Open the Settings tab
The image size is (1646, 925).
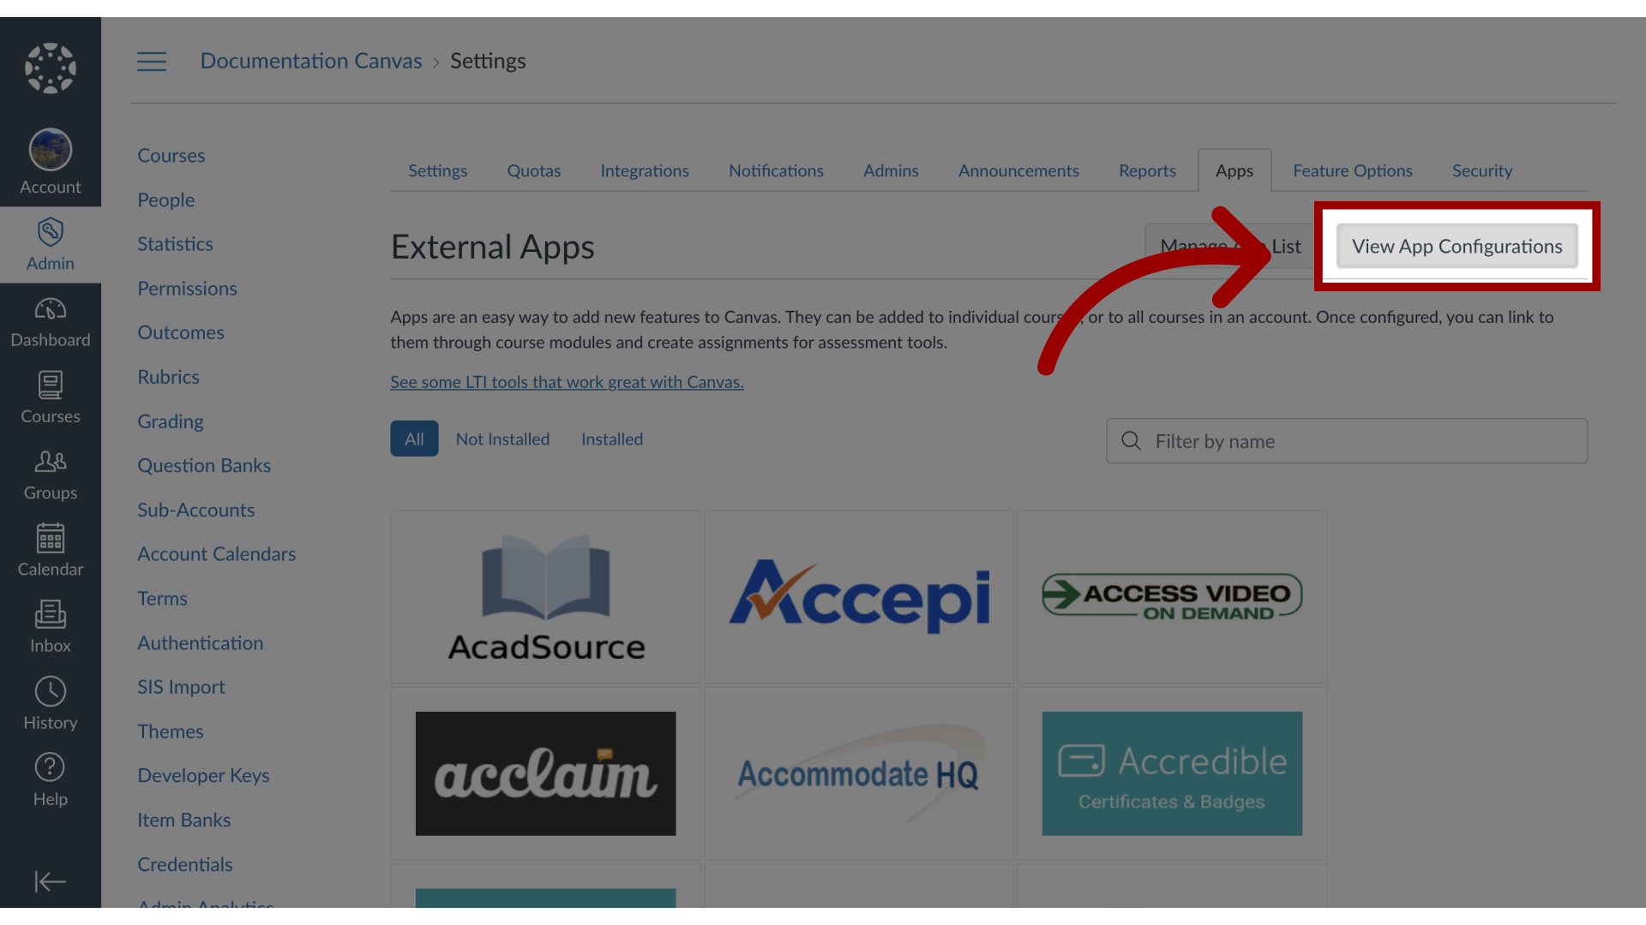tap(437, 170)
